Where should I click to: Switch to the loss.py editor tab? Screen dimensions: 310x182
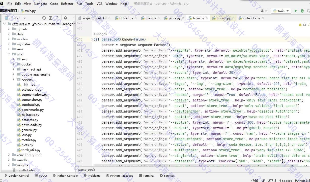tap(151, 18)
